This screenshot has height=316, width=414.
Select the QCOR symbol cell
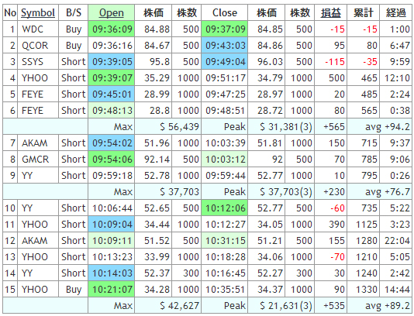point(35,46)
